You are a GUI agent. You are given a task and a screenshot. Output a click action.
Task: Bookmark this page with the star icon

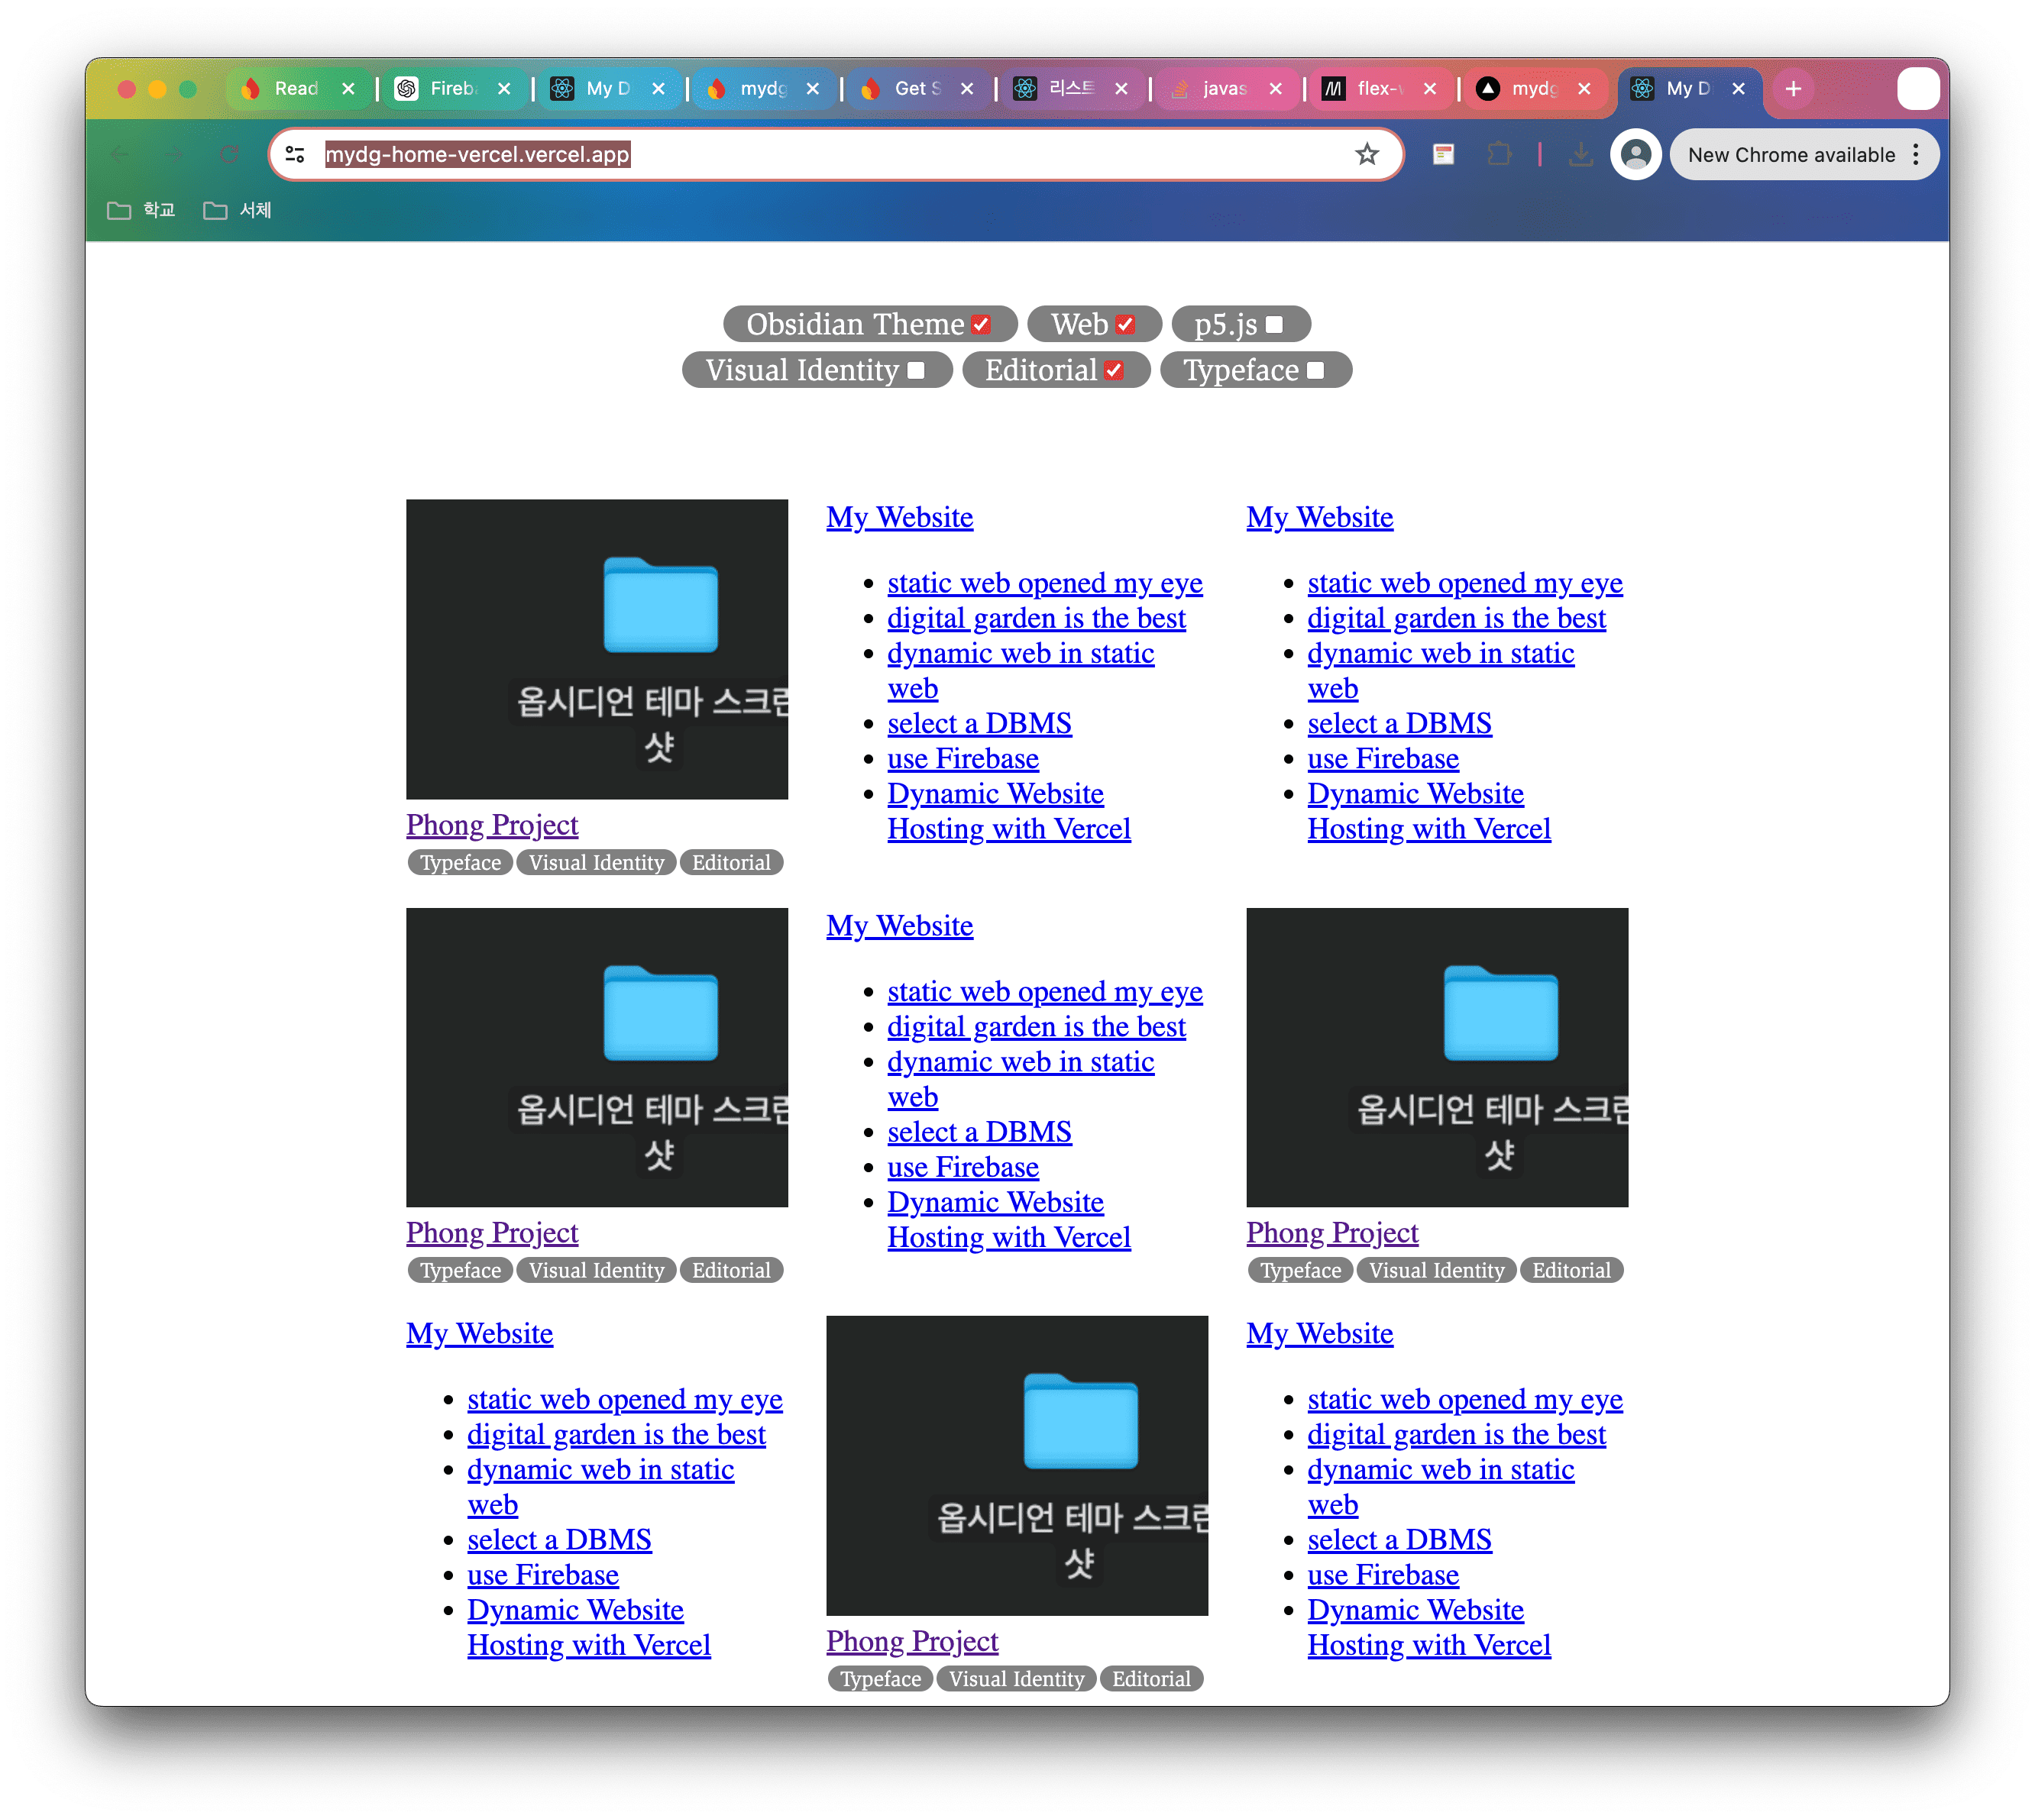pyautogui.click(x=1367, y=154)
